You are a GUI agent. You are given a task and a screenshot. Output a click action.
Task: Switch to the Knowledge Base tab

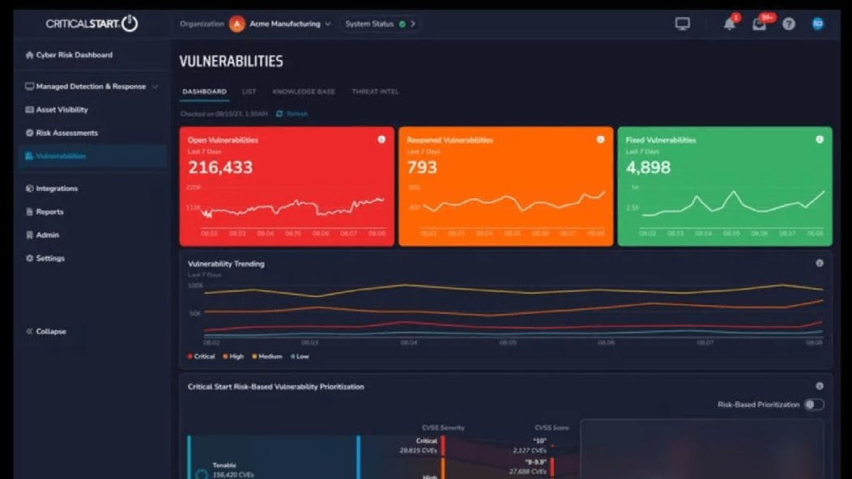click(304, 92)
